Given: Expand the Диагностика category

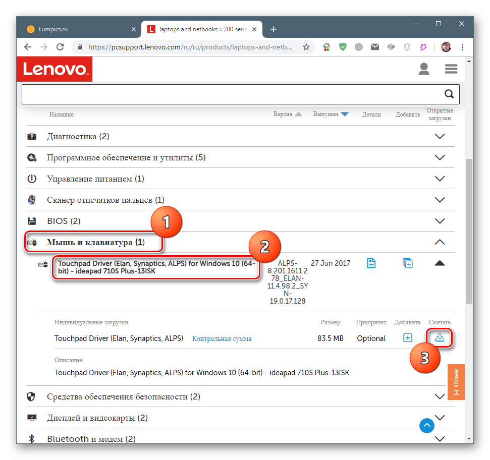Looking at the screenshot, I should (440, 136).
